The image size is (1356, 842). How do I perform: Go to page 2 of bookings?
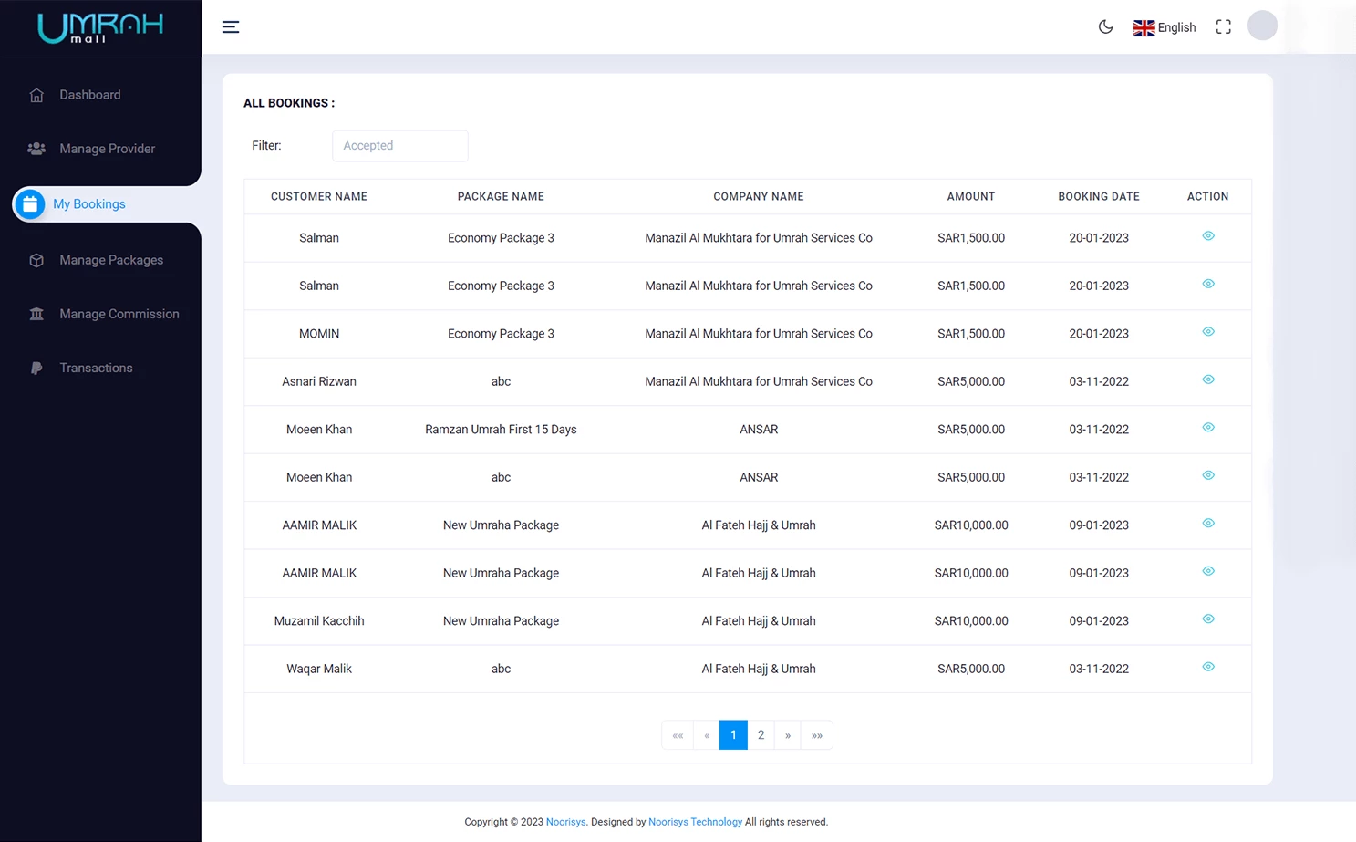(761, 734)
